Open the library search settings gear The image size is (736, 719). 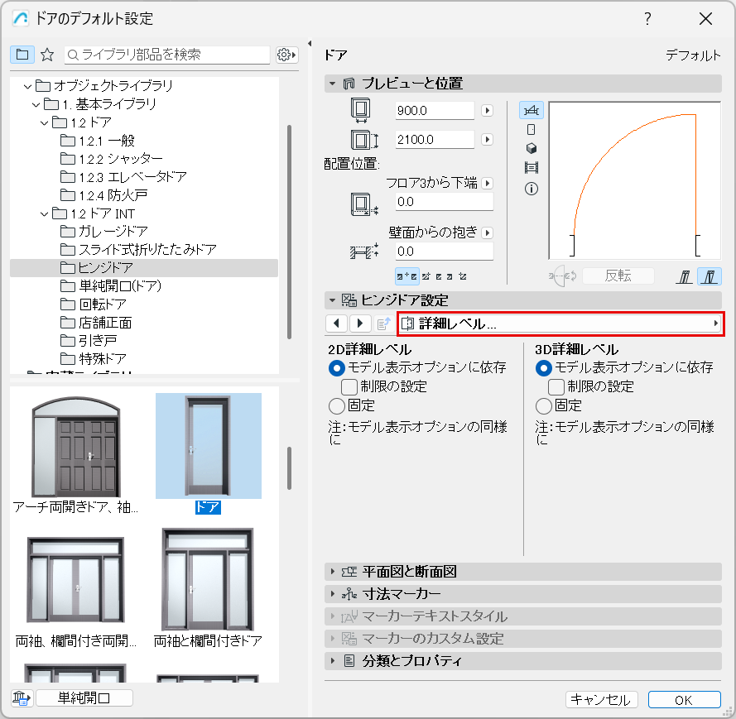(x=286, y=55)
